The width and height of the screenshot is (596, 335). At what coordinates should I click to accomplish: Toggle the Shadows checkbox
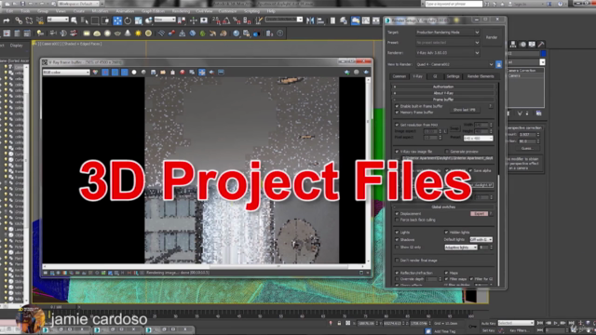tap(398, 240)
